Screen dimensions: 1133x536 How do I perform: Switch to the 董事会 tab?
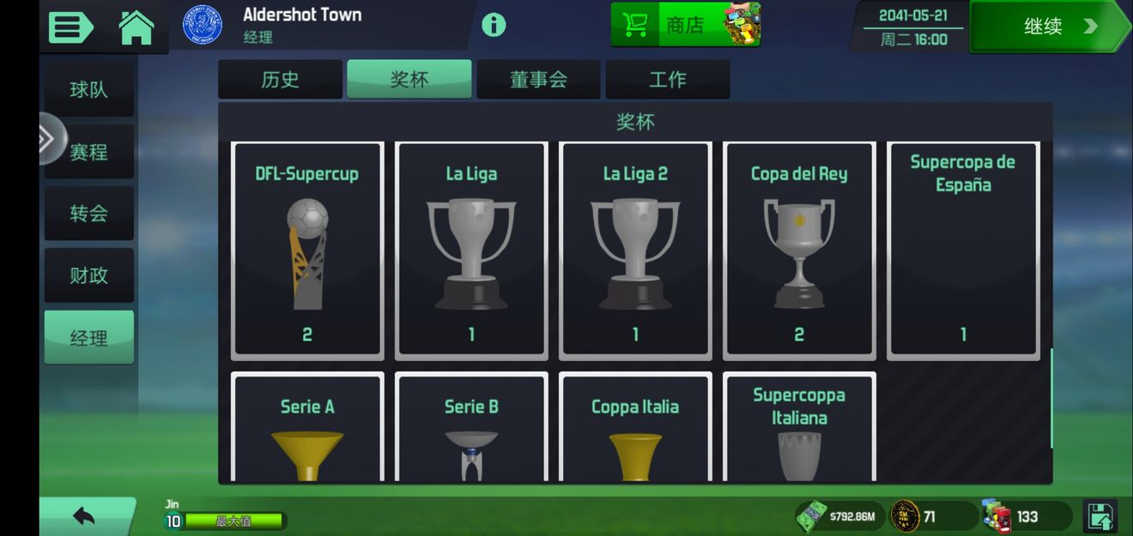click(x=539, y=80)
